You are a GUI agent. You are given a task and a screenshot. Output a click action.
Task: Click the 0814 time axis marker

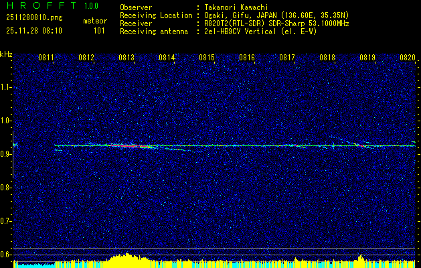tap(167, 58)
